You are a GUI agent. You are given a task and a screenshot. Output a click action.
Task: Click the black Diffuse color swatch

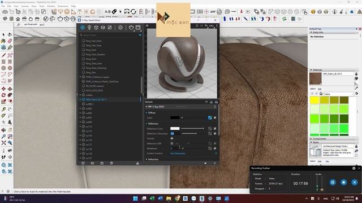[x=175, y=118]
